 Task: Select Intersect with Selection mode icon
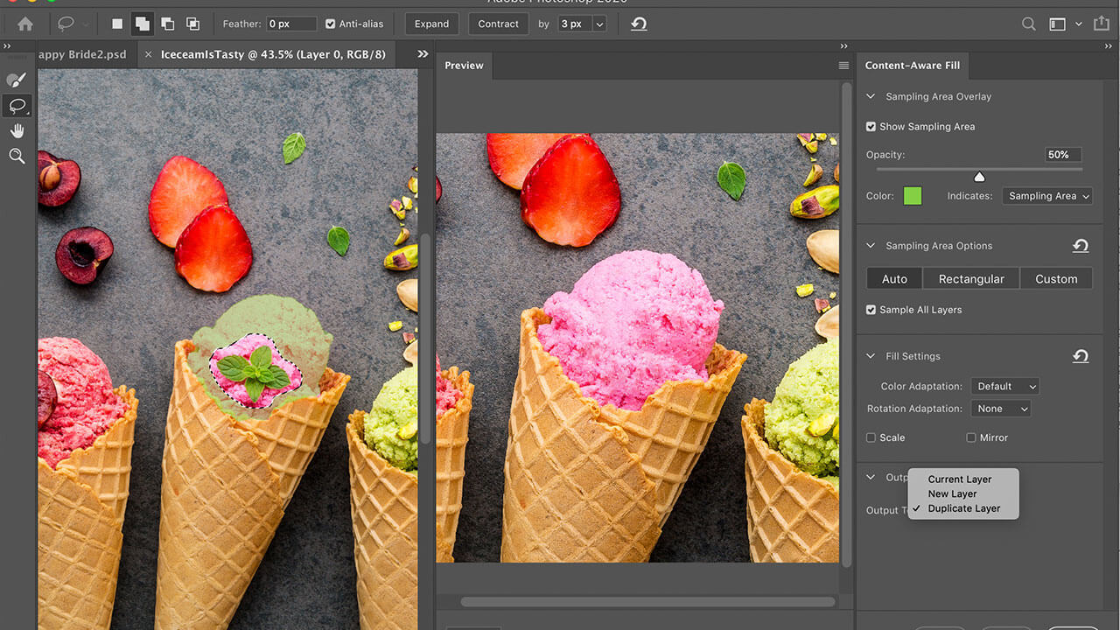point(192,24)
